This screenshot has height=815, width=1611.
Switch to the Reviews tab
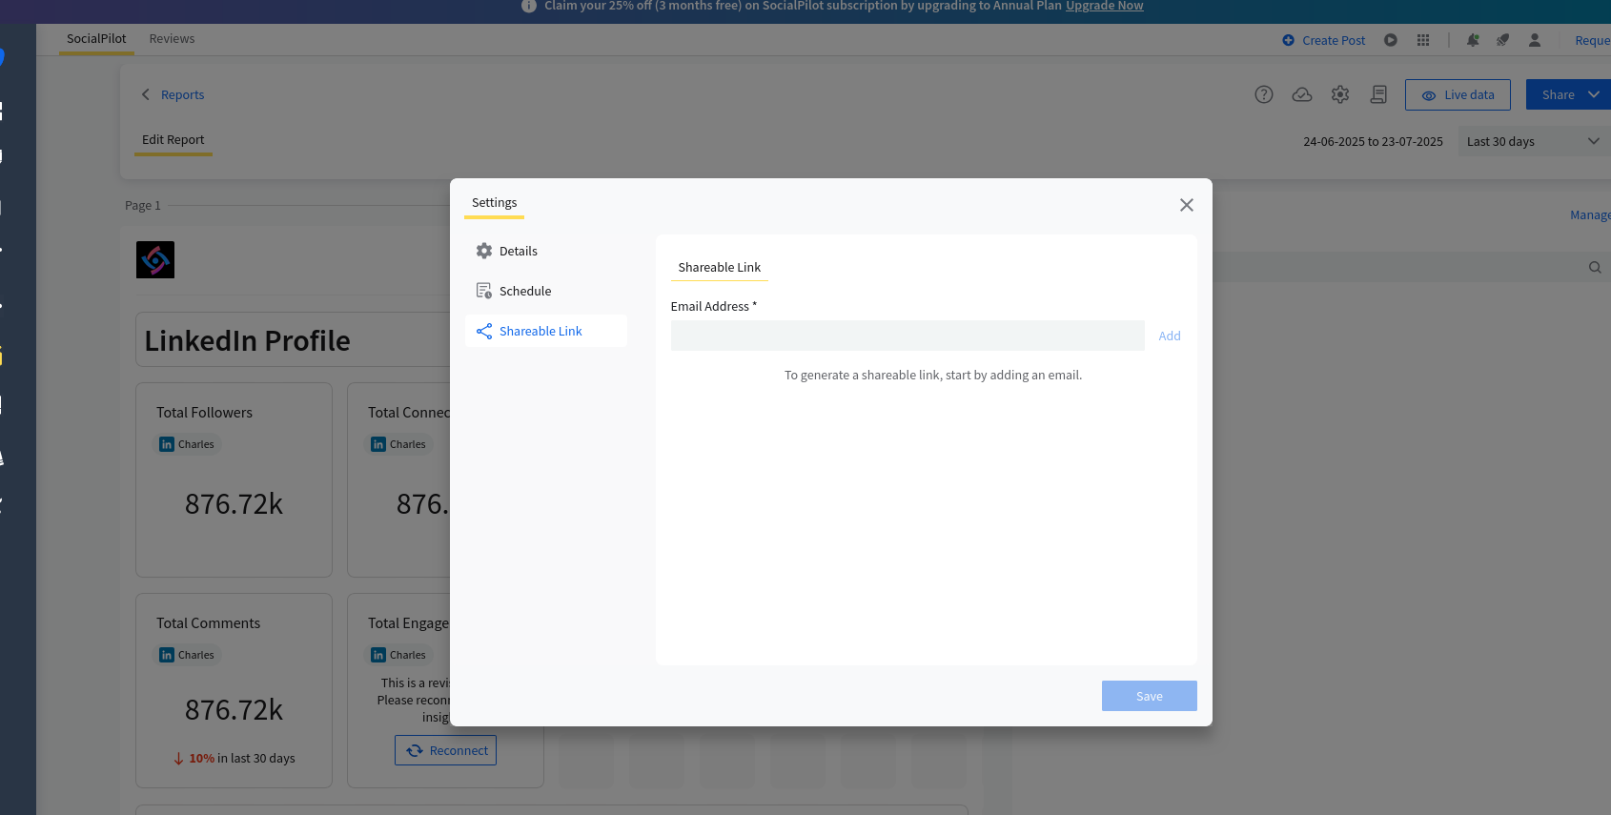[x=172, y=39]
